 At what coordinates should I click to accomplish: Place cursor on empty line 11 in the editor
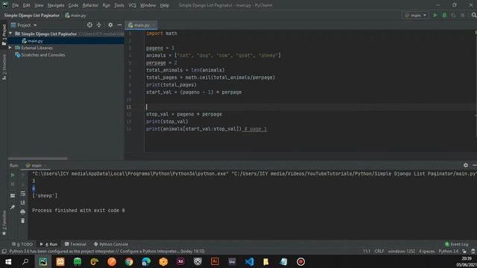click(310, 106)
